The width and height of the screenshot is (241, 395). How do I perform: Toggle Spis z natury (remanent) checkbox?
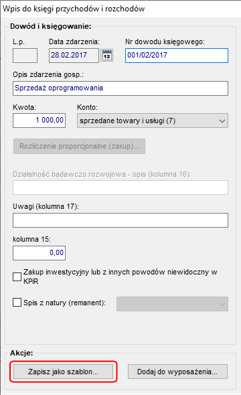point(17,303)
